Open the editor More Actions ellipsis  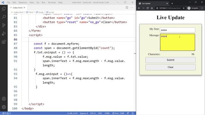[x=132, y=8]
